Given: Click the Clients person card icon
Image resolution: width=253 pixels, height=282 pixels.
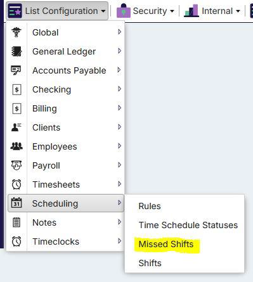Looking at the screenshot, I should pyautogui.click(x=16, y=127).
